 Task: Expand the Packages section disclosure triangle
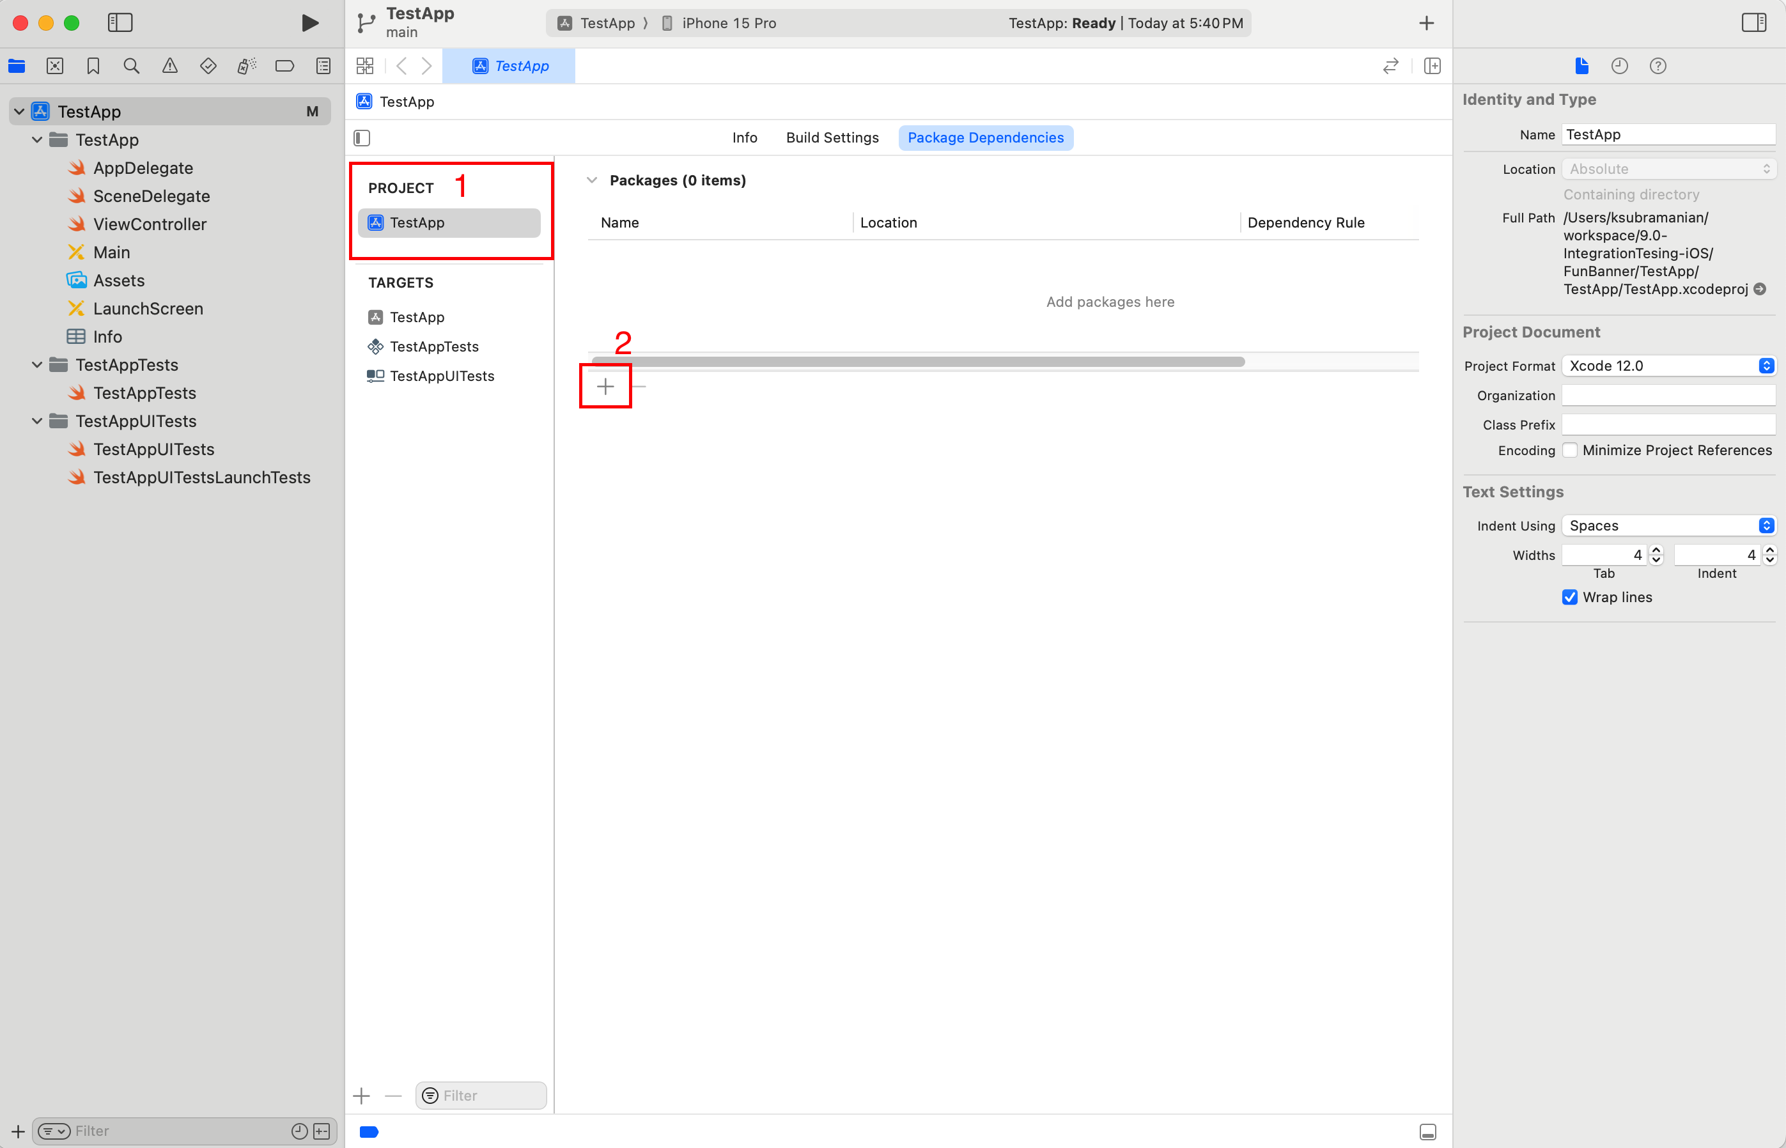(591, 180)
